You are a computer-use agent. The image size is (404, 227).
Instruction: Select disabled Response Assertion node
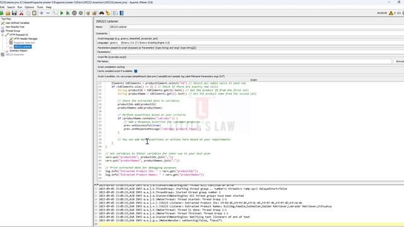(24, 43)
